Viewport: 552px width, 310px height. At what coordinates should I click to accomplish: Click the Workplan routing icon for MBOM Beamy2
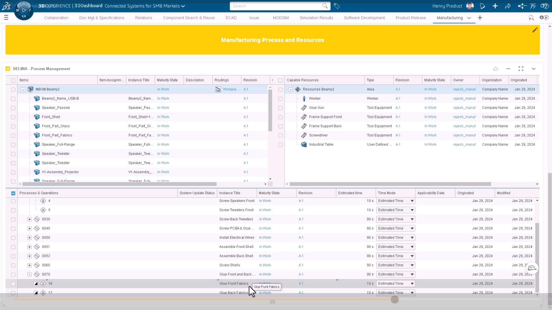coord(218,89)
